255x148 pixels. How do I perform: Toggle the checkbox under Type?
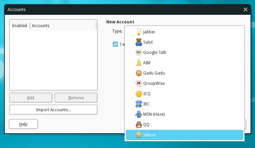click(x=115, y=44)
